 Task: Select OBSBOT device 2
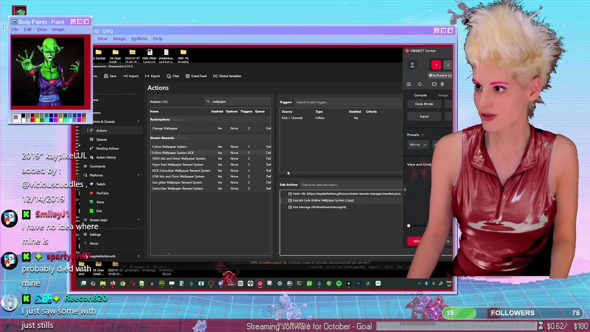(x=448, y=65)
